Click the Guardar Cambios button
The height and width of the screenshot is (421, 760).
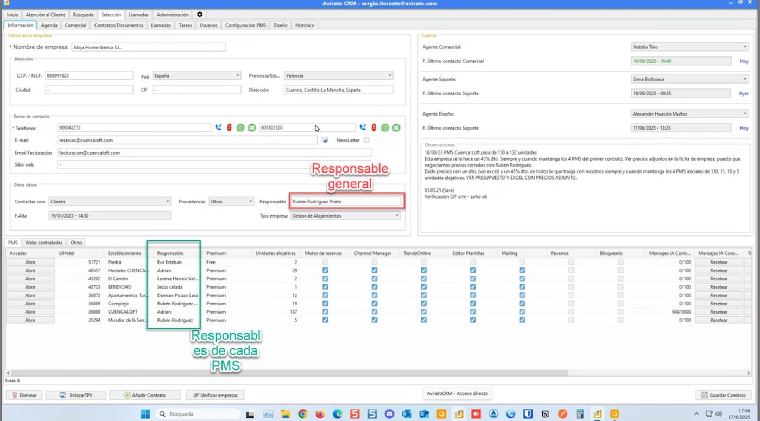[x=724, y=395]
